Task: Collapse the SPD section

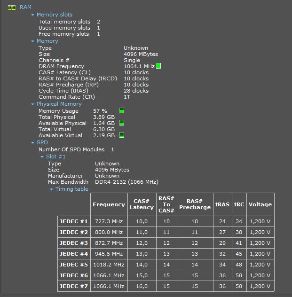Action: coord(33,143)
